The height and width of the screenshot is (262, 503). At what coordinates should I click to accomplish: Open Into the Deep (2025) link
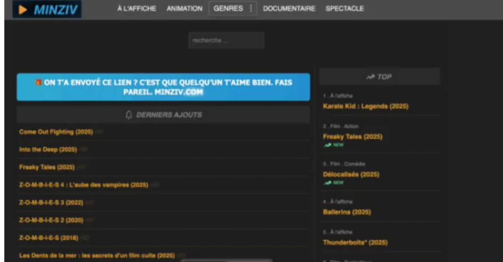tap(48, 150)
